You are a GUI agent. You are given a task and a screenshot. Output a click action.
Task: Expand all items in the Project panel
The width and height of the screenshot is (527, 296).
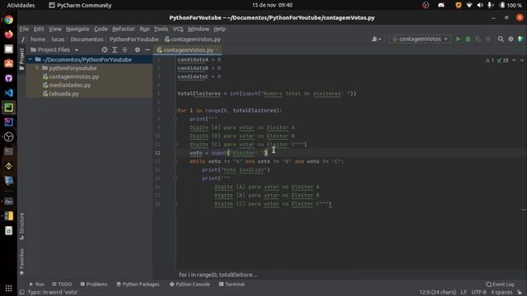pos(114,49)
